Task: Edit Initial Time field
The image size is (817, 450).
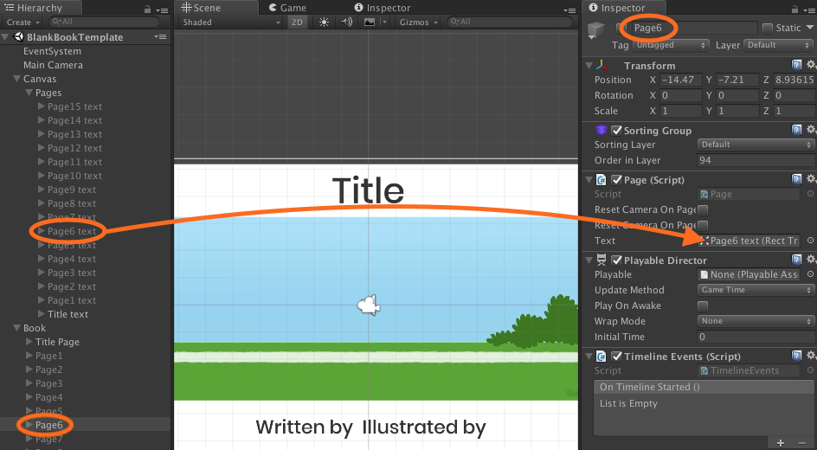Action: [x=756, y=337]
